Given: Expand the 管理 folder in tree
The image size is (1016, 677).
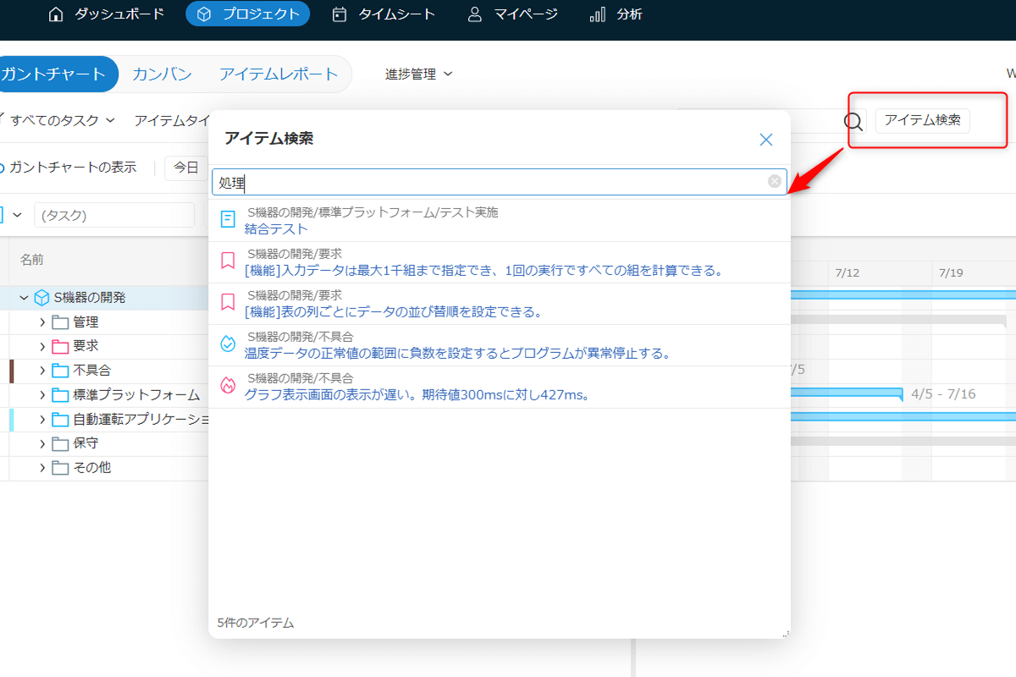Looking at the screenshot, I should pos(42,322).
